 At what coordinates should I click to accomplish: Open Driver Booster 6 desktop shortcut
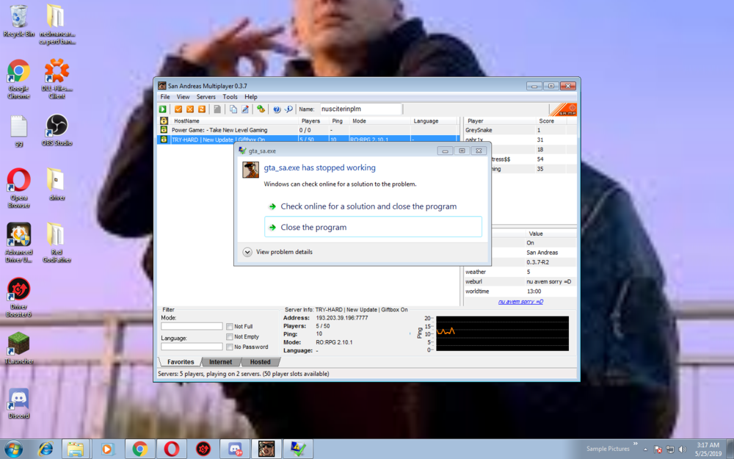(19, 297)
